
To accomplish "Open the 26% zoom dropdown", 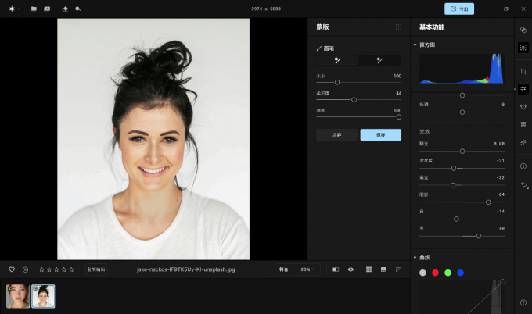I will [x=307, y=269].
